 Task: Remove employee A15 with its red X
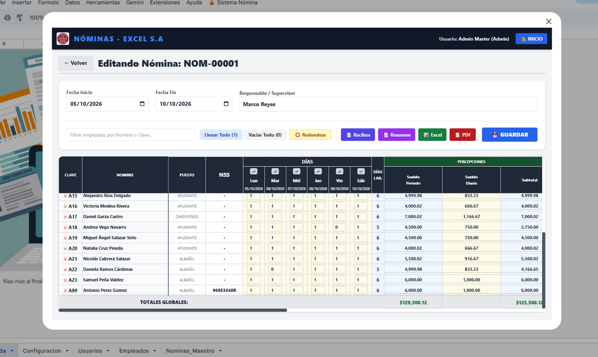pos(65,196)
